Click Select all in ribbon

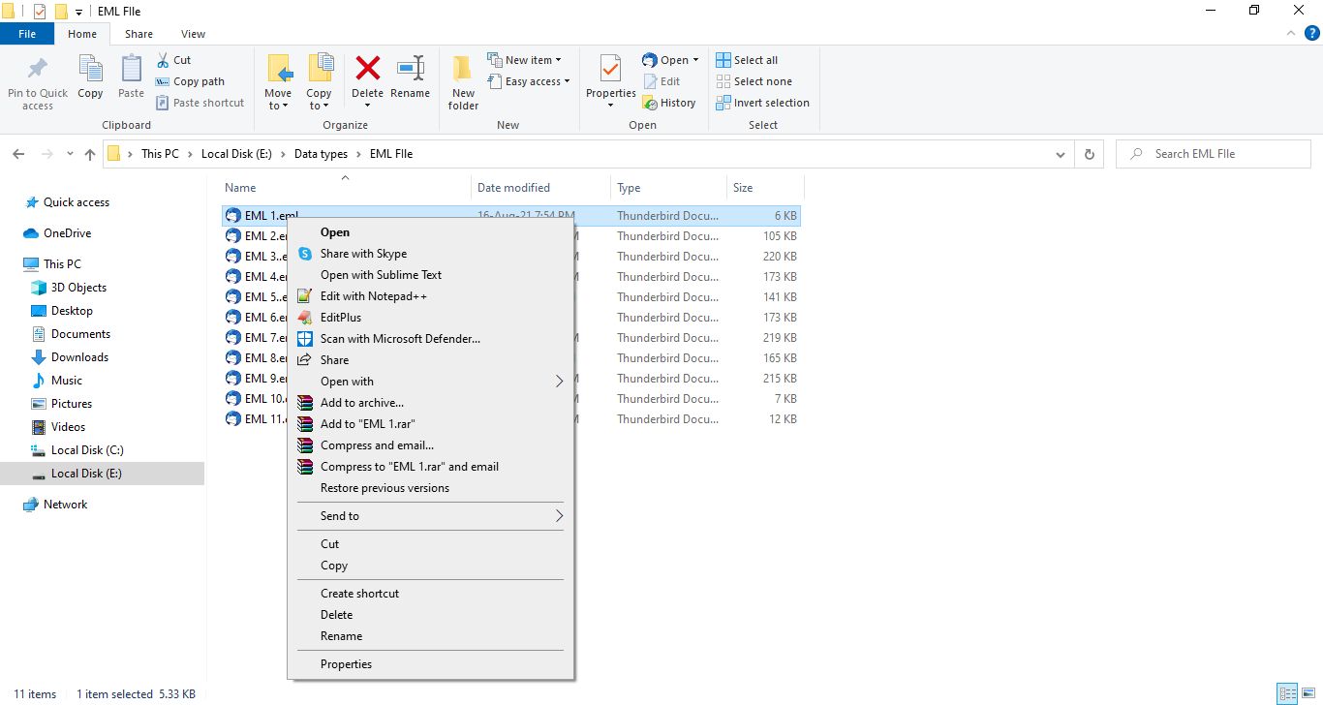pyautogui.click(x=747, y=60)
